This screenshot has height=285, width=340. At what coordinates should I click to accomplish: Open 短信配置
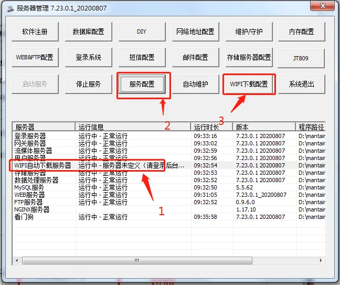[142, 58]
